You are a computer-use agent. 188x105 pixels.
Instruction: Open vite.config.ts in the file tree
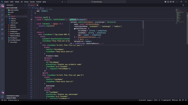14,42
